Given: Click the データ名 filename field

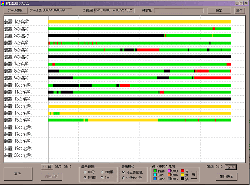Looking at the screenshot, I should pyautogui.click(x=57, y=11).
